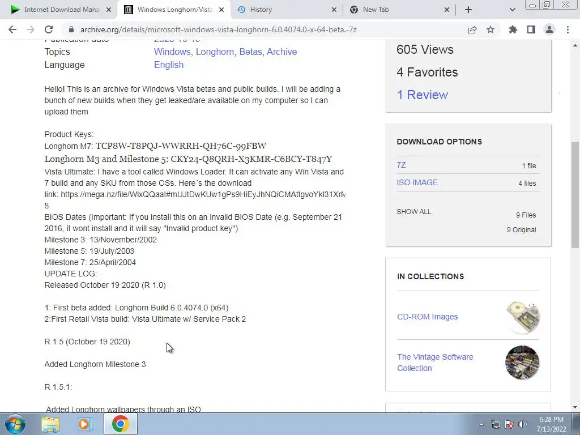This screenshot has height=435, width=580.
Task: Close the Windows Longhorn/Vista tab
Action: click(221, 10)
